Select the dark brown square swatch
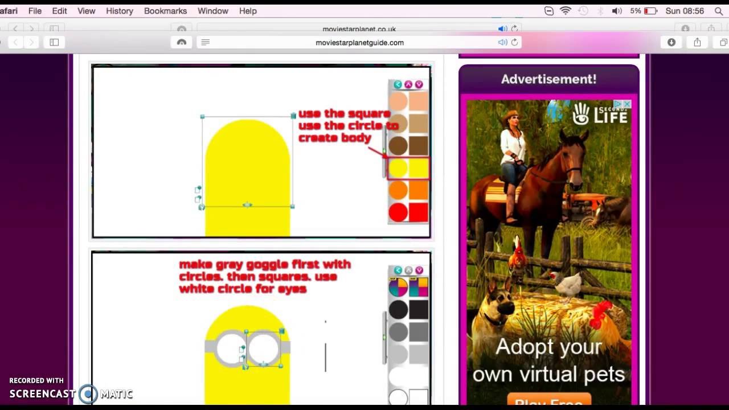This screenshot has width=729, height=410. tap(419, 146)
